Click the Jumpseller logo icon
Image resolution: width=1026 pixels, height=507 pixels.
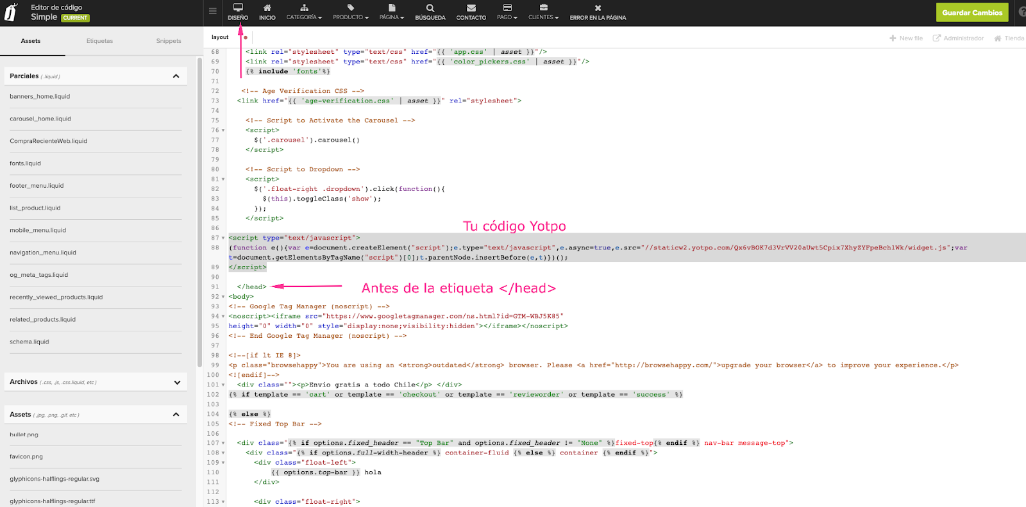point(11,13)
